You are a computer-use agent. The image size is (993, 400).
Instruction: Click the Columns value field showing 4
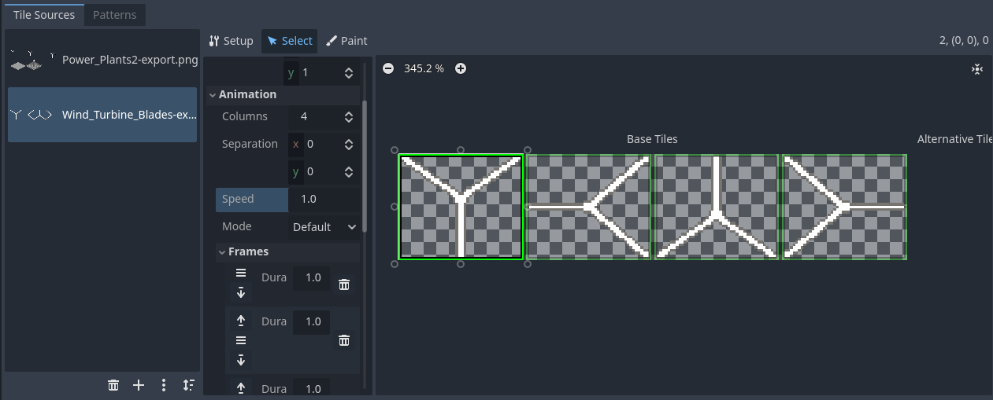point(315,116)
